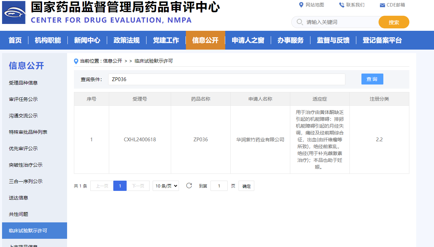Click the keyword search input at top
The height and width of the screenshot is (247, 434).
(339, 22)
